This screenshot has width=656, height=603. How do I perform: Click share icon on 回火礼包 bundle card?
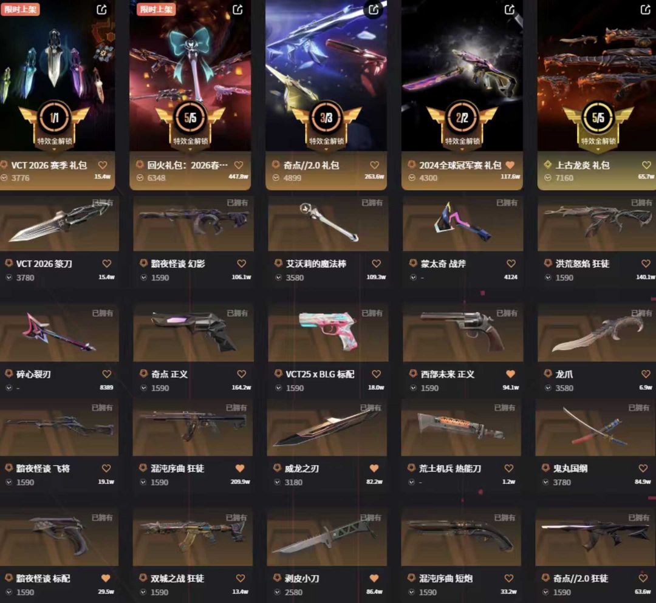(x=237, y=10)
